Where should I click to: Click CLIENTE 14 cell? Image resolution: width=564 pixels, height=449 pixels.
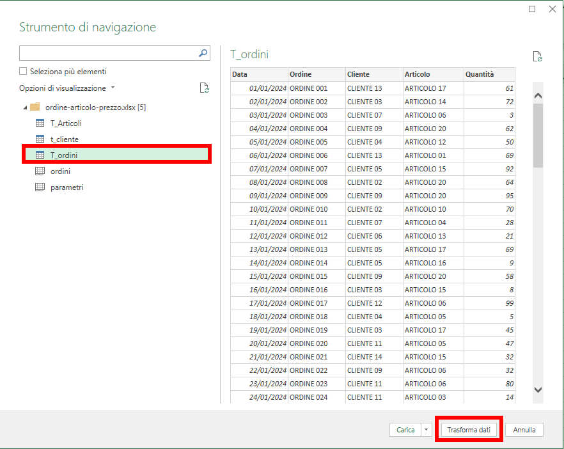374,357
